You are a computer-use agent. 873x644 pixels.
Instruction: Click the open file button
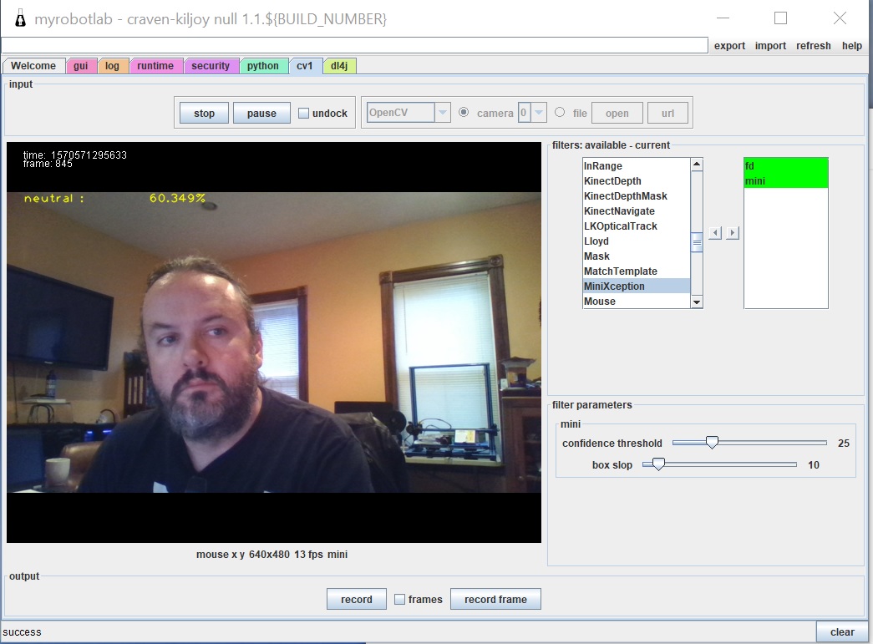point(617,113)
